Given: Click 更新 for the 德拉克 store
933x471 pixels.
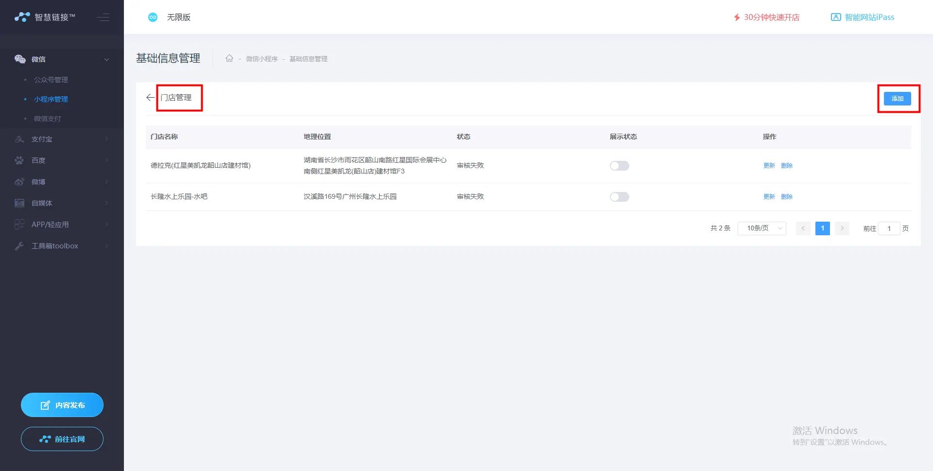Looking at the screenshot, I should pyautogui.click(x=769, y=166).
